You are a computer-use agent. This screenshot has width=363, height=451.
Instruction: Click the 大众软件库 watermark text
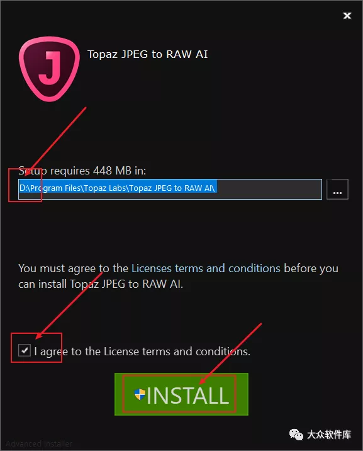tap(329, 435)
